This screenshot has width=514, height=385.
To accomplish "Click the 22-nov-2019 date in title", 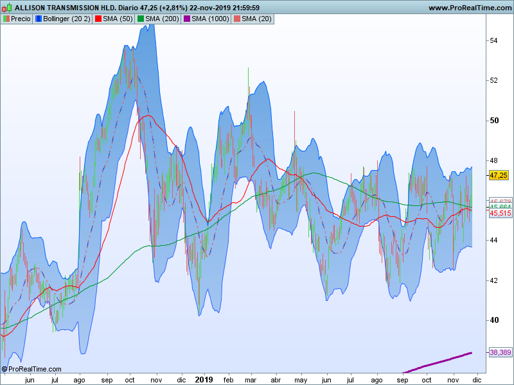I will click(x=210, y=8).
